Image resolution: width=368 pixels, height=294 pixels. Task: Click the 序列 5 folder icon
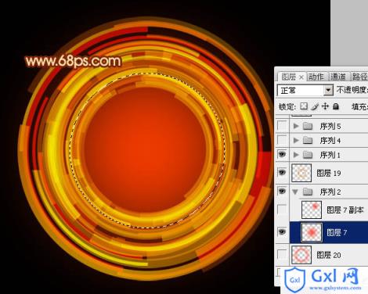308,126
